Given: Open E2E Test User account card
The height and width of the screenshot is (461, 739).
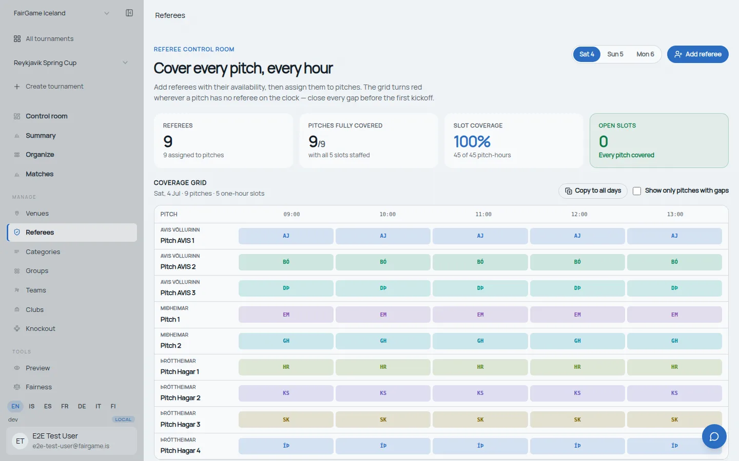Looking at the screenshot, I should (x=71, y=441).
